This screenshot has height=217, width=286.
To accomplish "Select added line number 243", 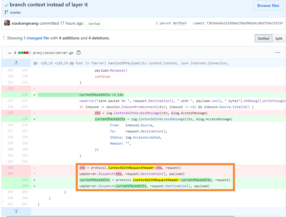I will click(25, 180).
